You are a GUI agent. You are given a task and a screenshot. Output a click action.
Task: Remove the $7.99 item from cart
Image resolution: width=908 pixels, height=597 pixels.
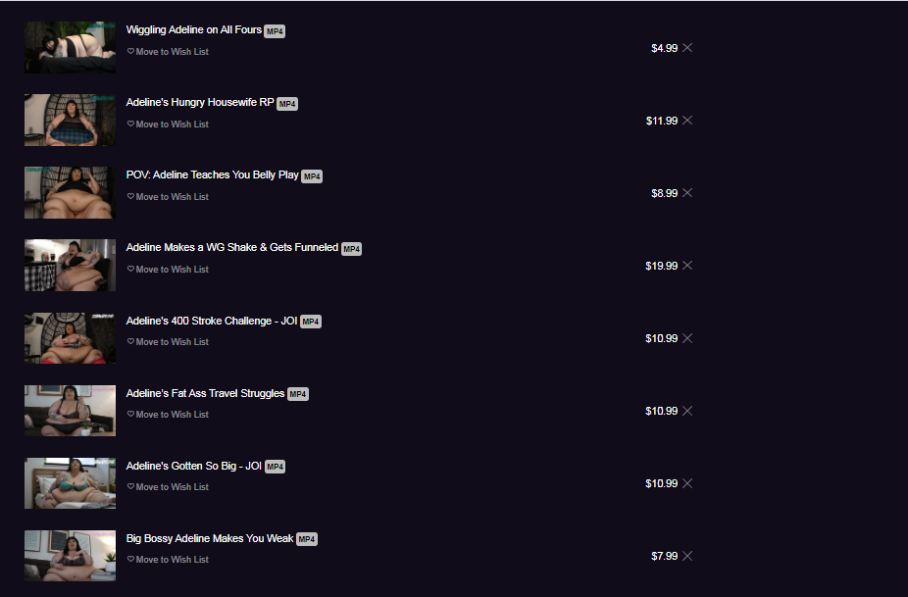tap(687, 556)
